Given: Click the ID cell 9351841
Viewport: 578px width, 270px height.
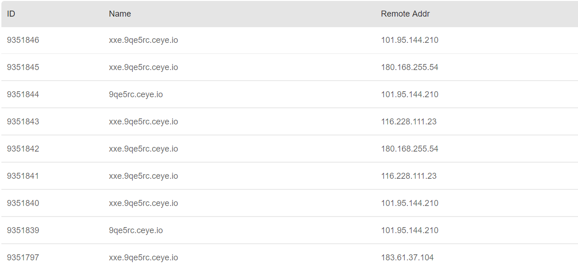Looking at the screenshot, I should click(23, 176).
